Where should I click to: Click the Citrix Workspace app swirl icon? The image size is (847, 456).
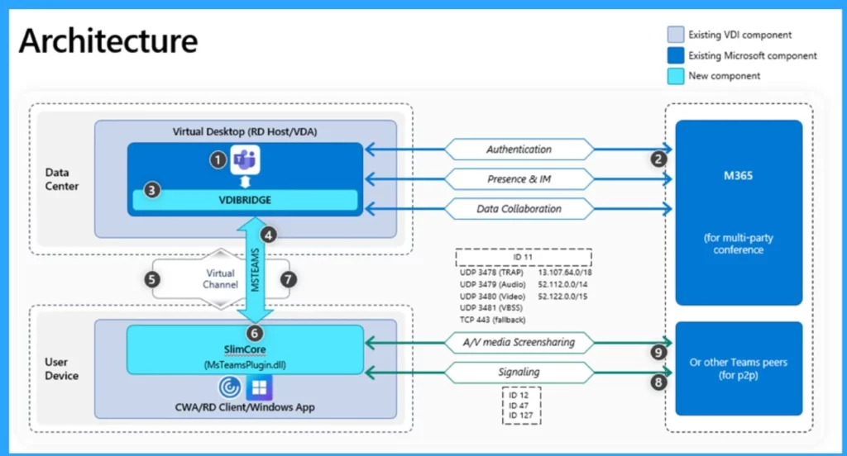(x=230, y=387)
